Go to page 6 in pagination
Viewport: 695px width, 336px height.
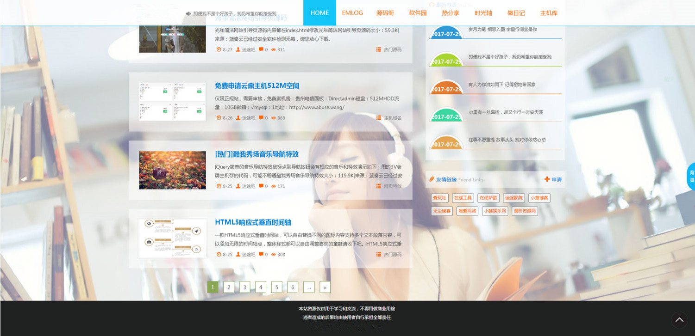pyautogui.click(x=293, y=287)
